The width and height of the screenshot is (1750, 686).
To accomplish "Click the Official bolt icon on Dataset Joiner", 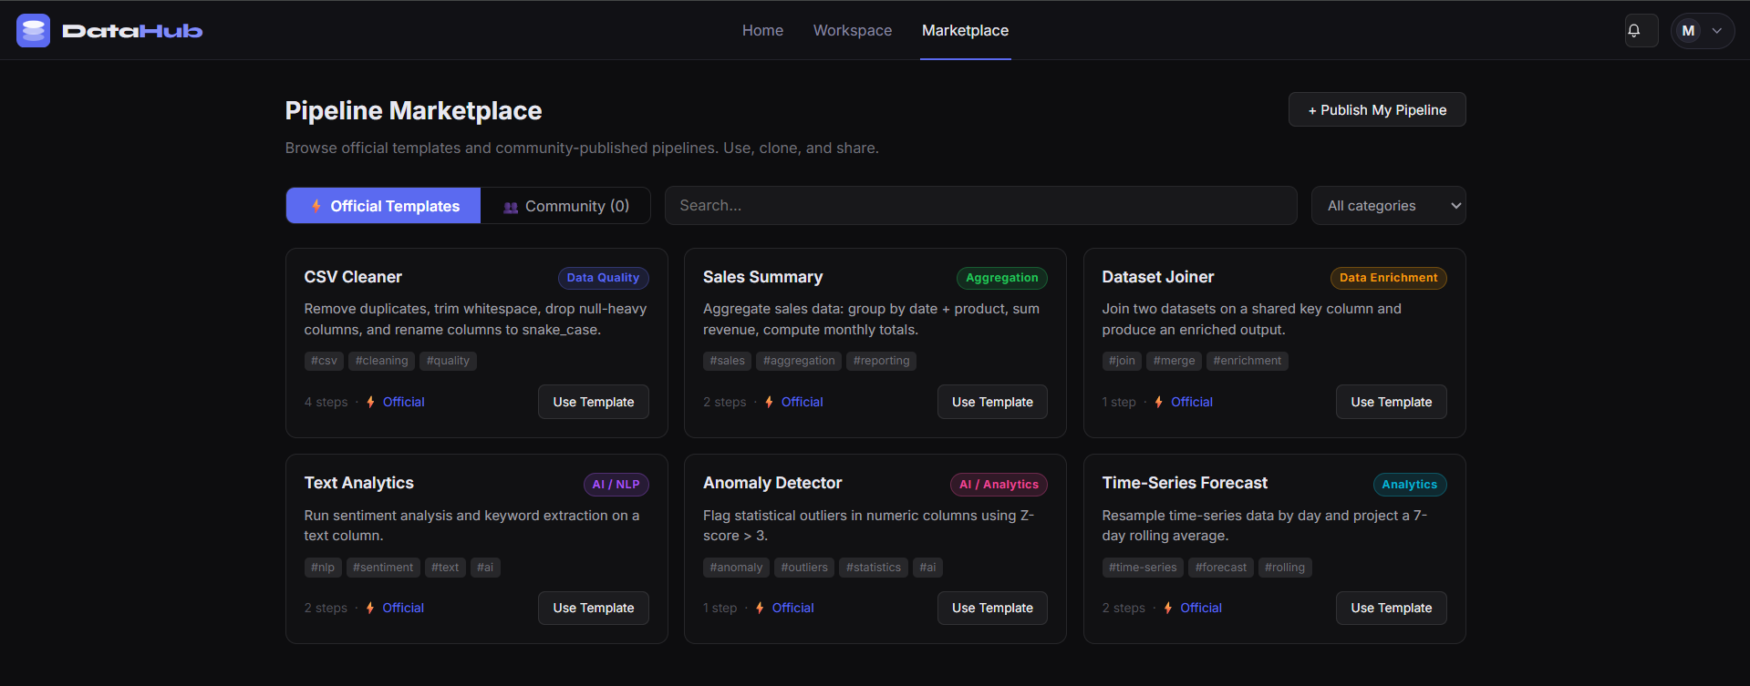I will [x=1158, y=402].
